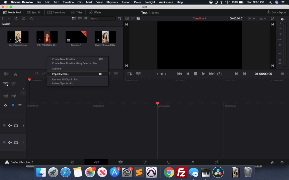
Task: Open the Sync Bin panel
Action: pyautogui.click(x=34, y=12)
